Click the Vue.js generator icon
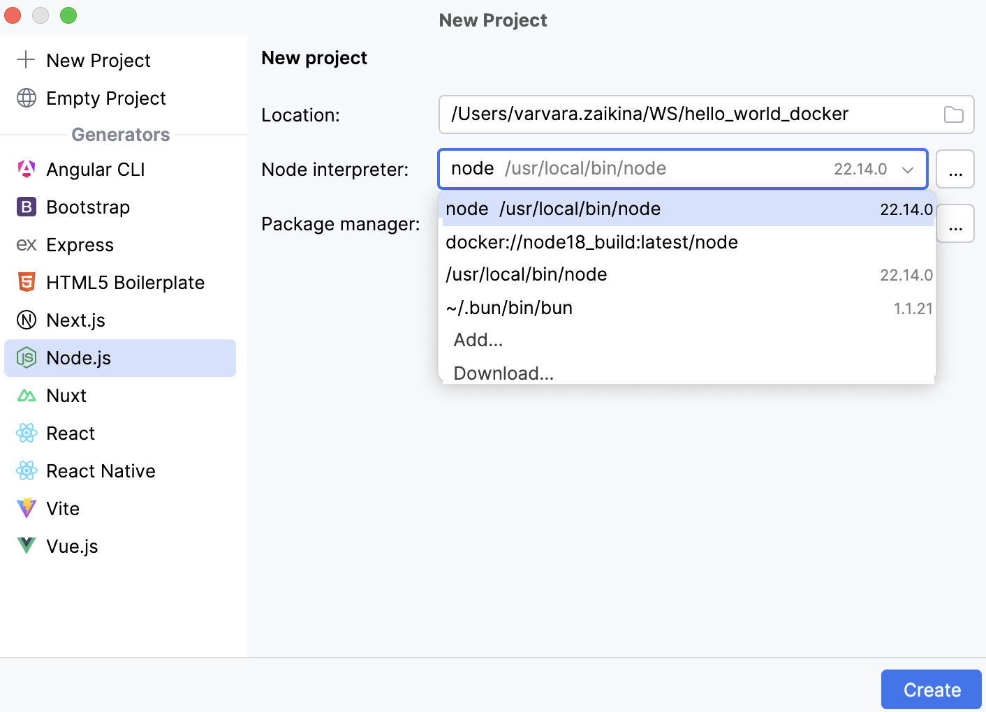The height and width of the screenshot is (712, 986). pyautogui.click(x=26, y=546)
